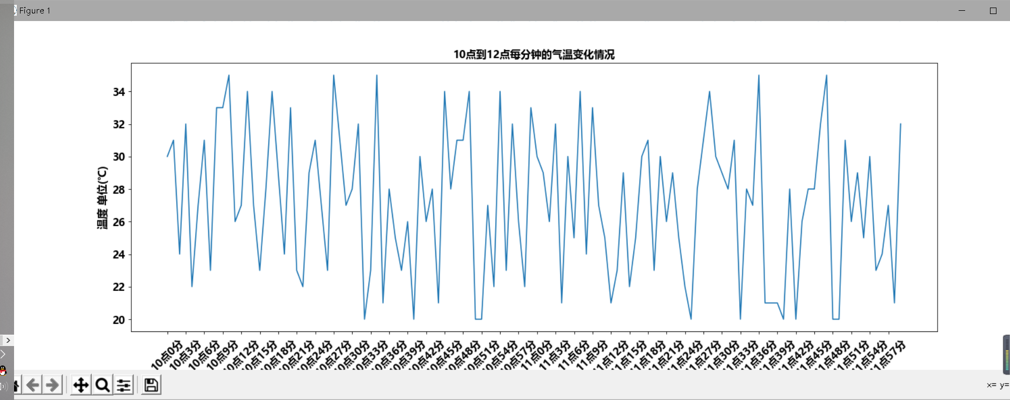Click the level meter widget at right edge
This screenshot has height=400, width=1010.
[1006, 355]
